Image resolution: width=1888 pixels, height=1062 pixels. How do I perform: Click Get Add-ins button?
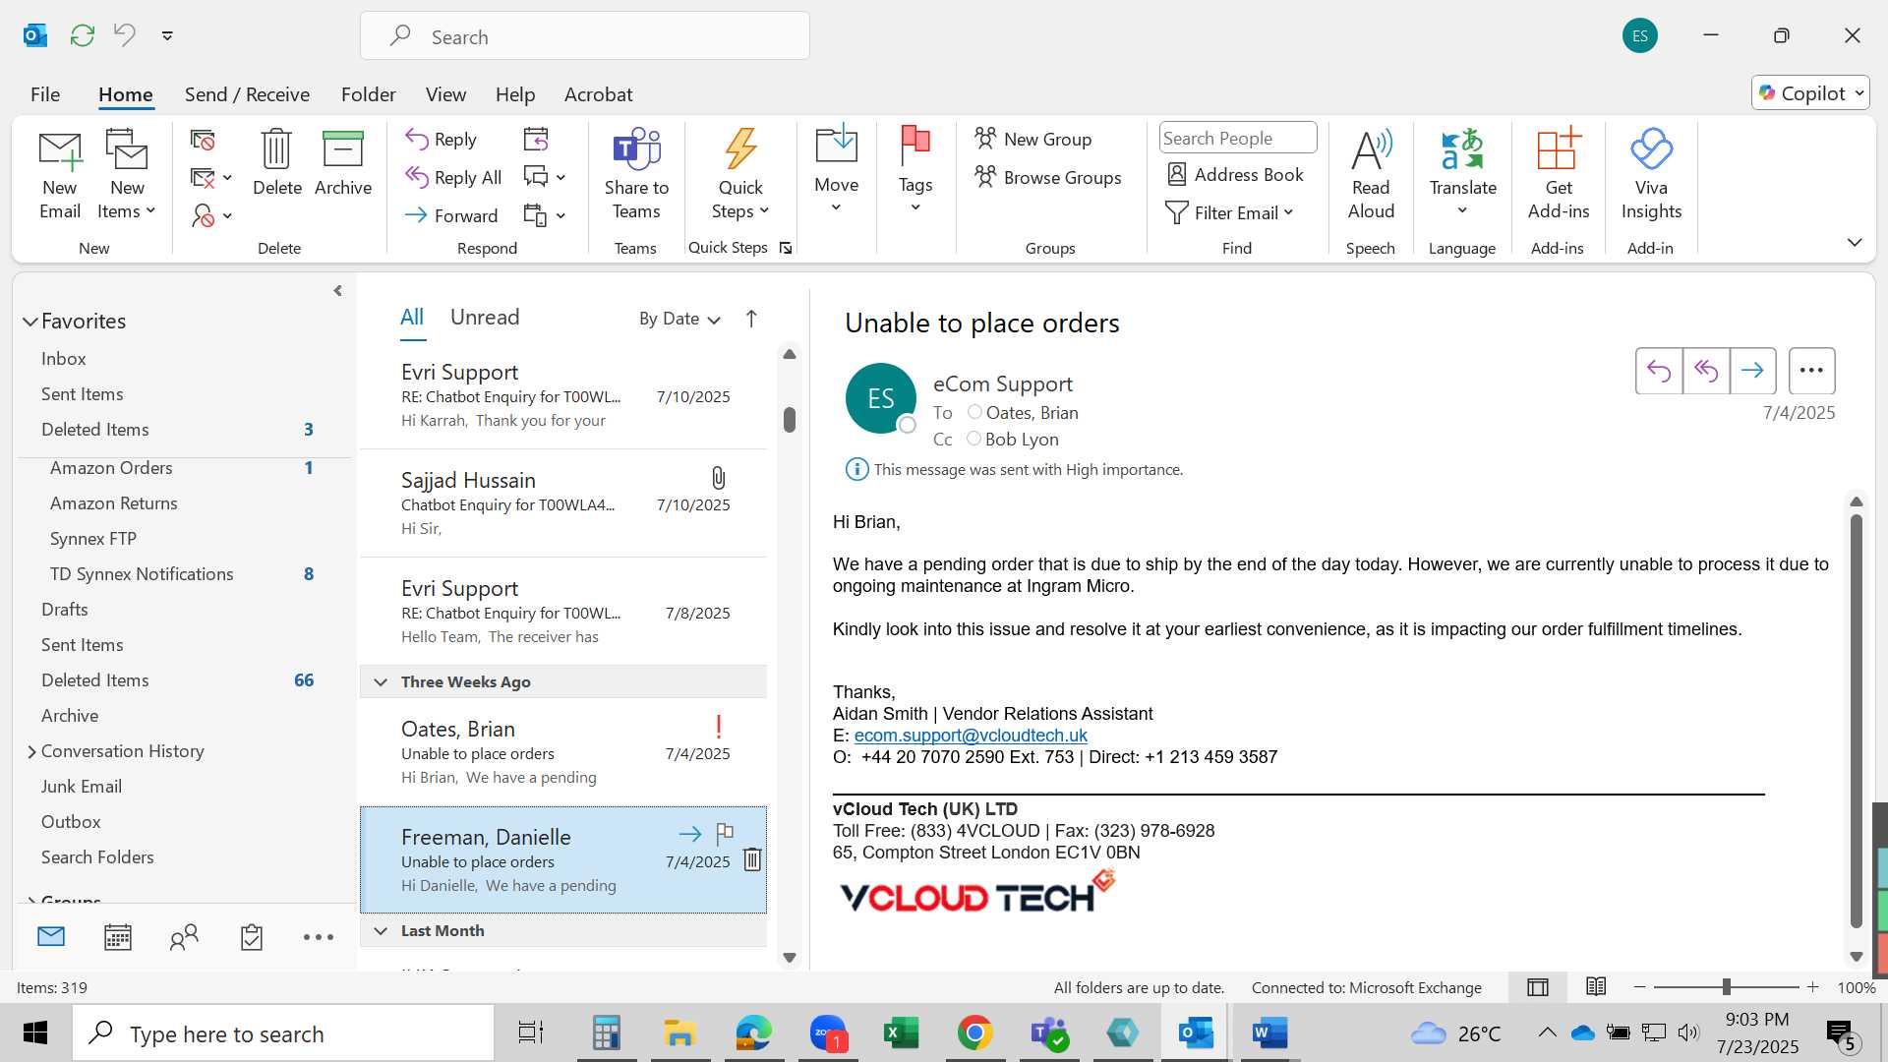[1558, 174]
